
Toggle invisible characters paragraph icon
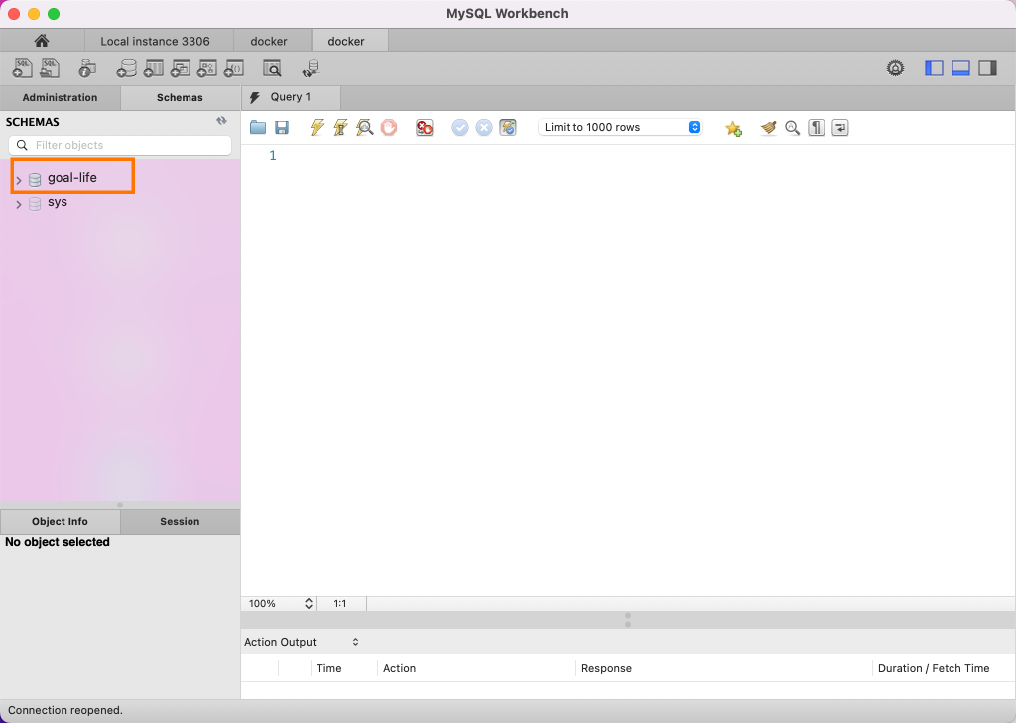817,128
